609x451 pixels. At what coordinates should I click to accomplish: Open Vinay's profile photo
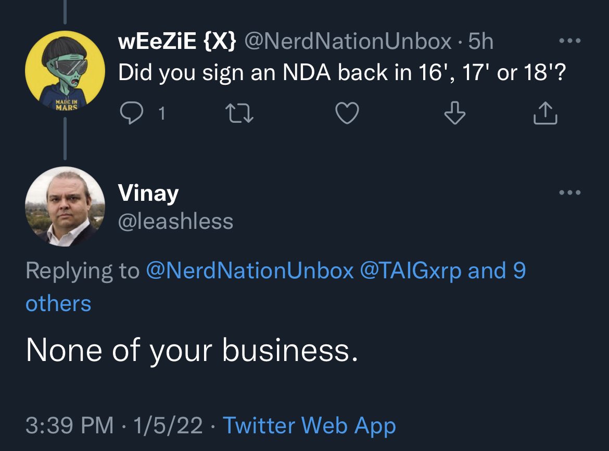[x=65, y=207]
